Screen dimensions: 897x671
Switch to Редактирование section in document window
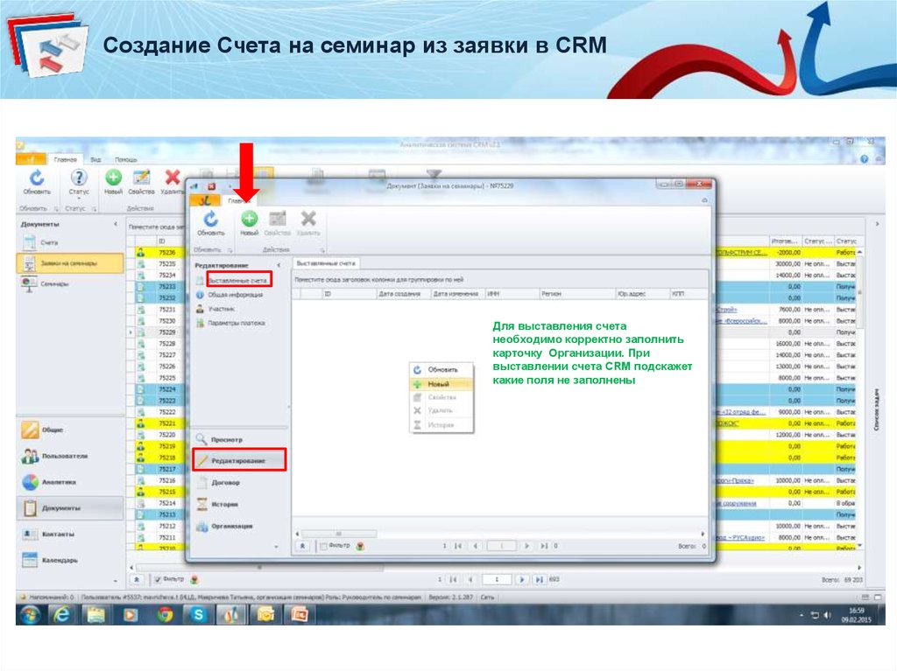(238, 461)
